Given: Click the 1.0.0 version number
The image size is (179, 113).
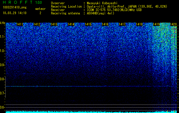Looking at the screenshot, I should point(39,3).
